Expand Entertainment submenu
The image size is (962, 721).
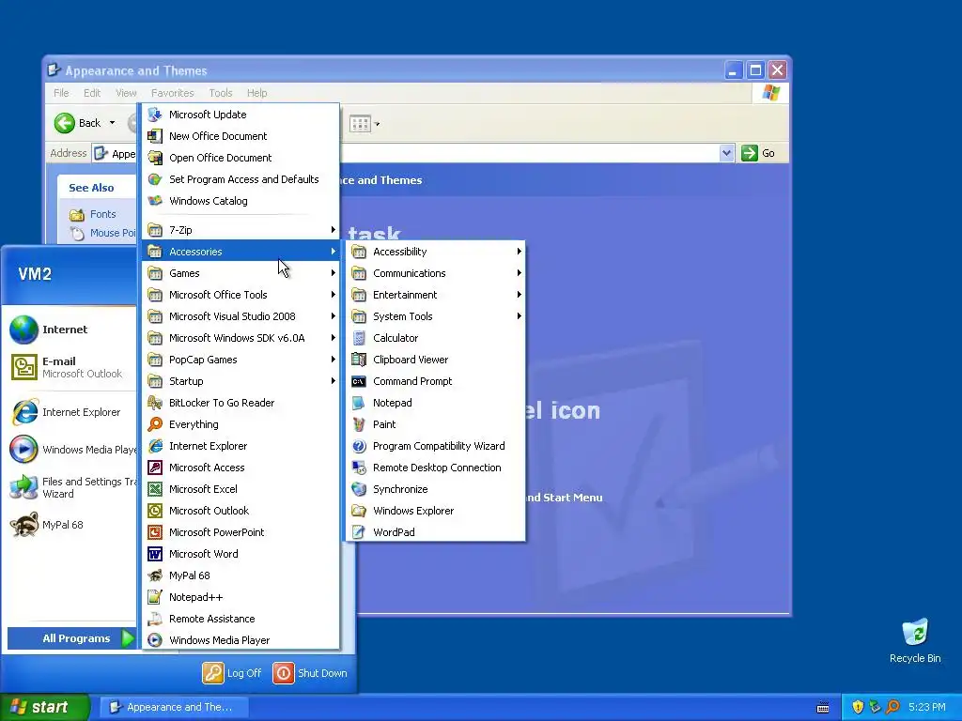click(x=435, y=295)
